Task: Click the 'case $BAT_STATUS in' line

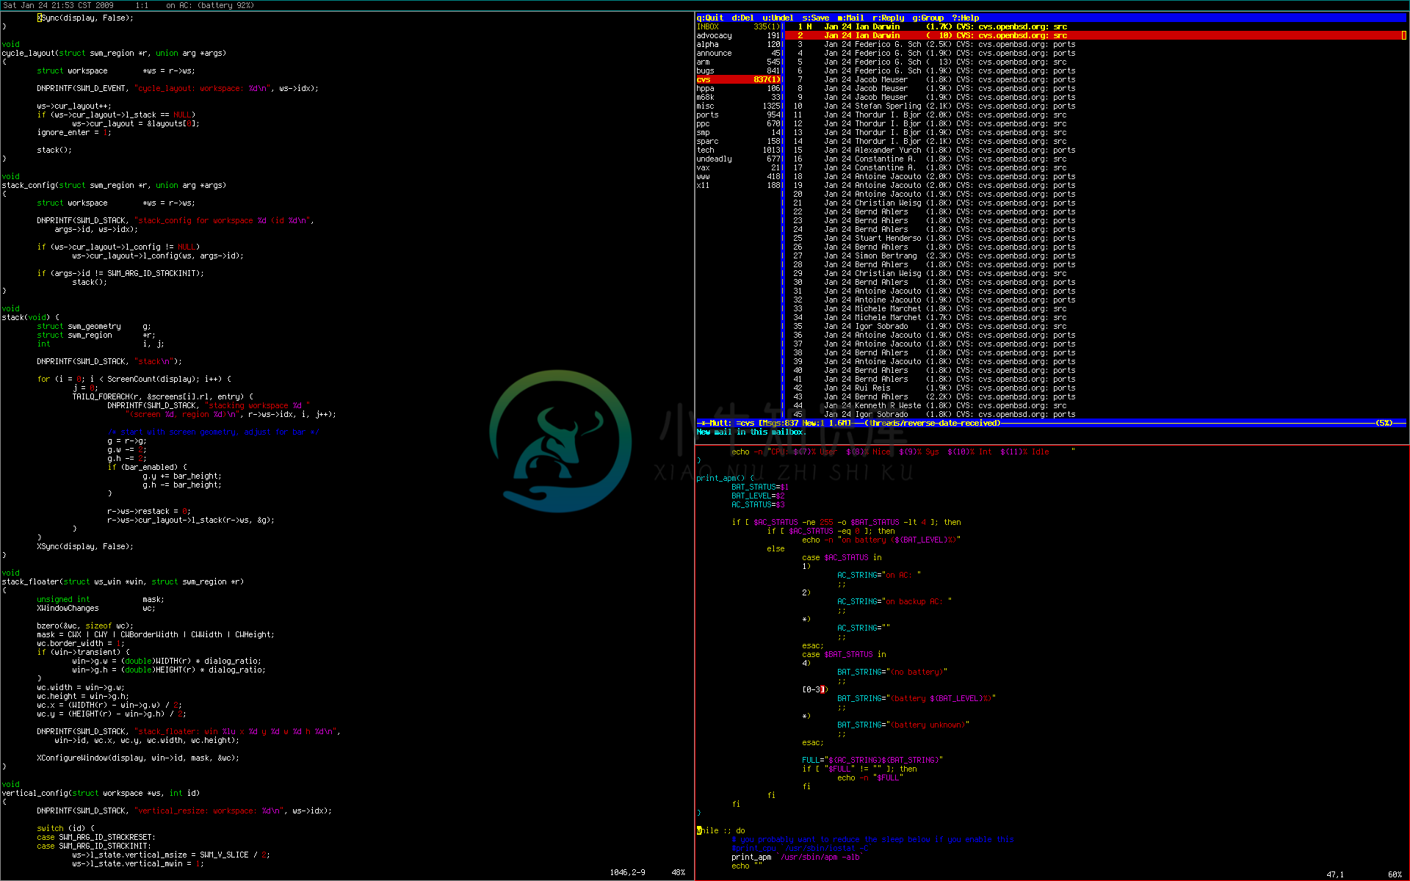Action: pyautogui.click(x=844, y=654)
